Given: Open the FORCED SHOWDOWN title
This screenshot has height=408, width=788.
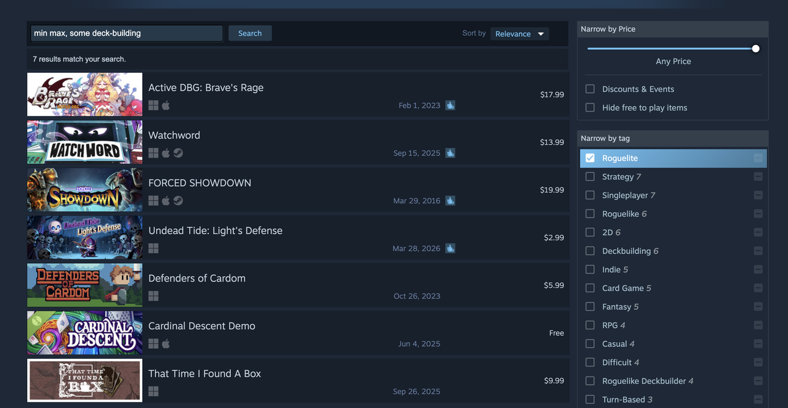Looking at the screenshot, I should point(199,183).
